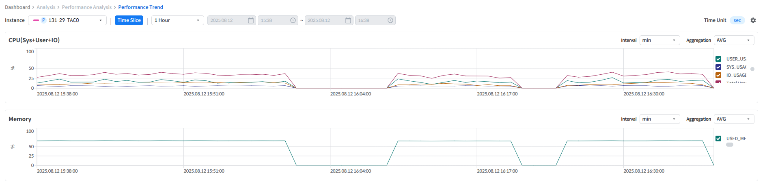Image resolution: width=765 pixels, height=184 pixels.
Task: Open the Memory chart Interval dropdown
Action: point(659,119)
